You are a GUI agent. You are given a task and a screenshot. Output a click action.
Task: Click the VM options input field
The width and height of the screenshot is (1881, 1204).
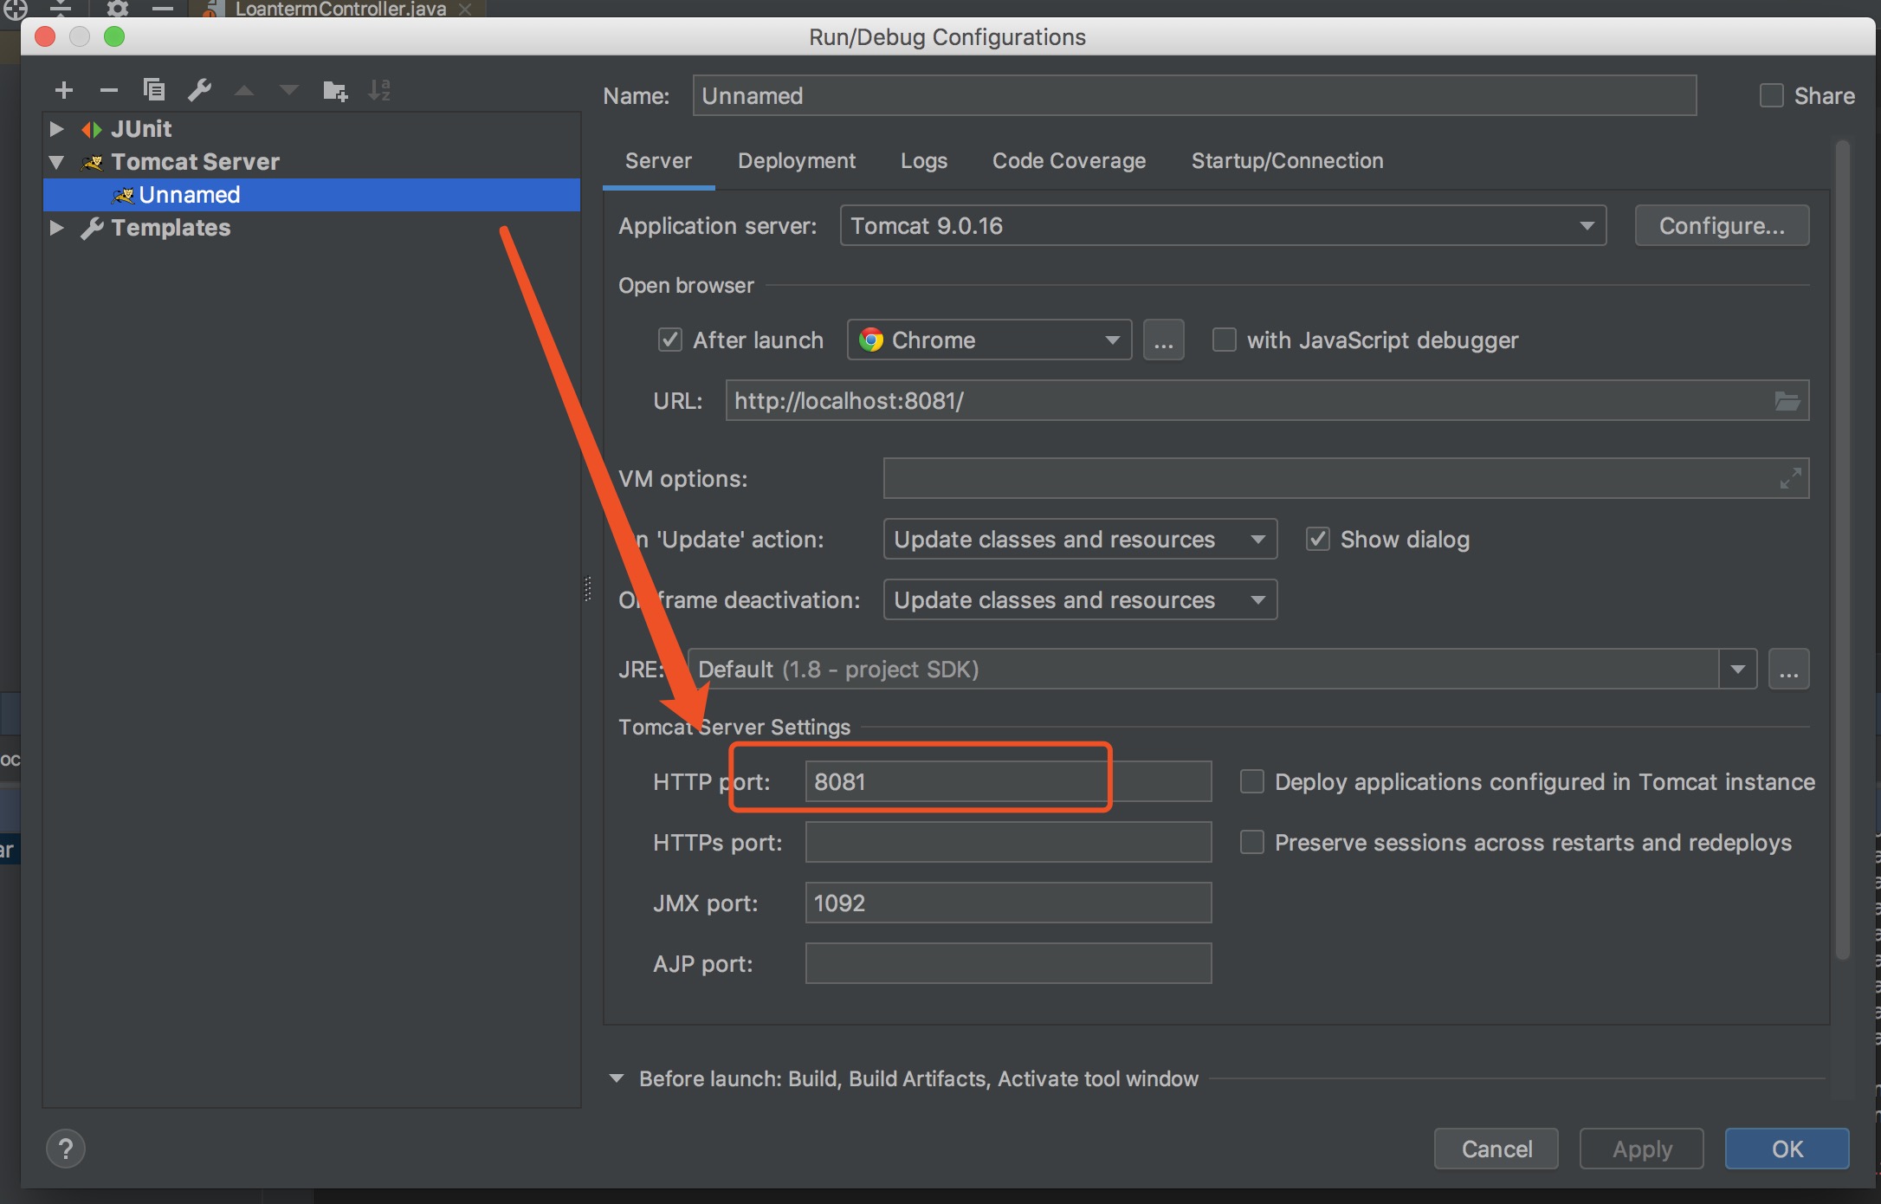pos(1346,478)
